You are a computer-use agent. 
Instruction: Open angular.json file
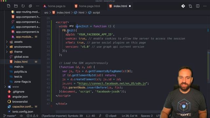point(20,97)
